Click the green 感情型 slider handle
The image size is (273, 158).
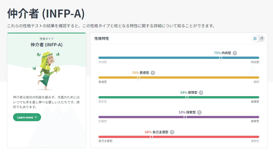click(187, 97)
